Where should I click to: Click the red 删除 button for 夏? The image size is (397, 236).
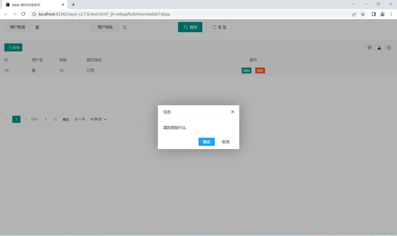click(260, 71)
